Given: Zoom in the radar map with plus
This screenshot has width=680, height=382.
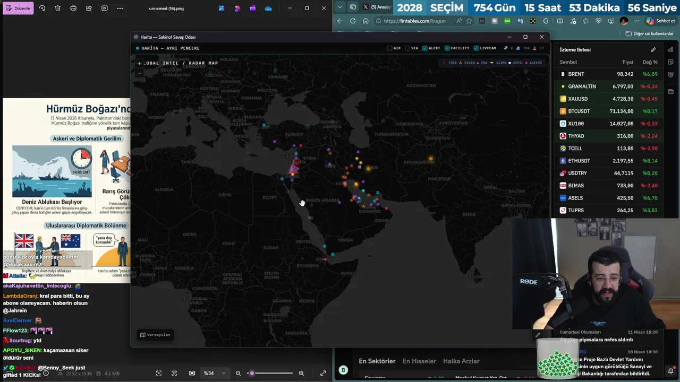Looking at the screenshot, I should pos(139,63).
